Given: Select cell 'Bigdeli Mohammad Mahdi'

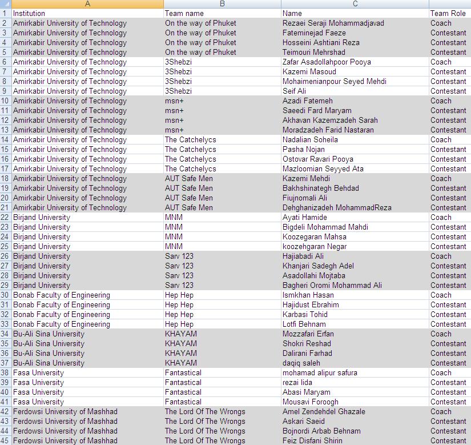Looking at the screenshot, I should tap(355, 227).
